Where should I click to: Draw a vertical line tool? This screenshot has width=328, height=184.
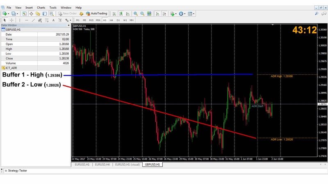click(20, 20)
